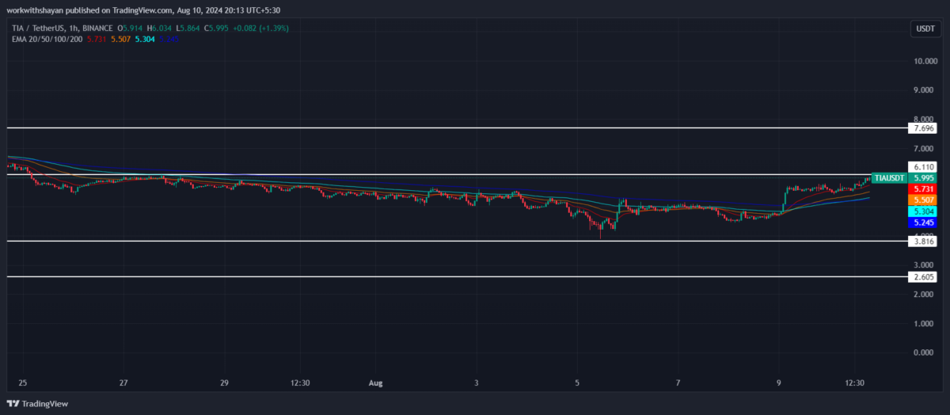
Task: Open the USDT currency selector
Action: pyautogui.click(x=924, y=29)
